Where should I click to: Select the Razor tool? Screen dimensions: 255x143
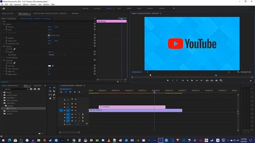tap(54, 91)
